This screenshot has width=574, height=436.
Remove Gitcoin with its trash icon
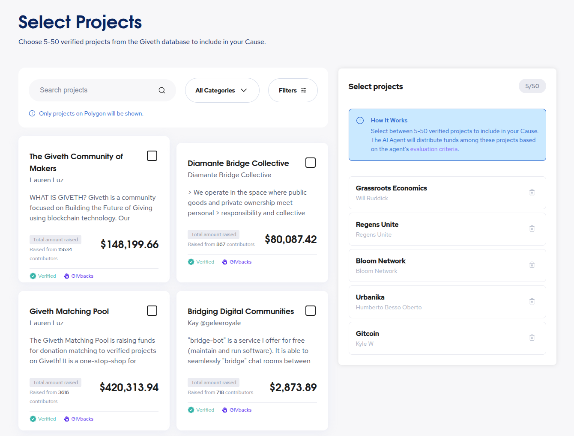click(x=532, y=338)
